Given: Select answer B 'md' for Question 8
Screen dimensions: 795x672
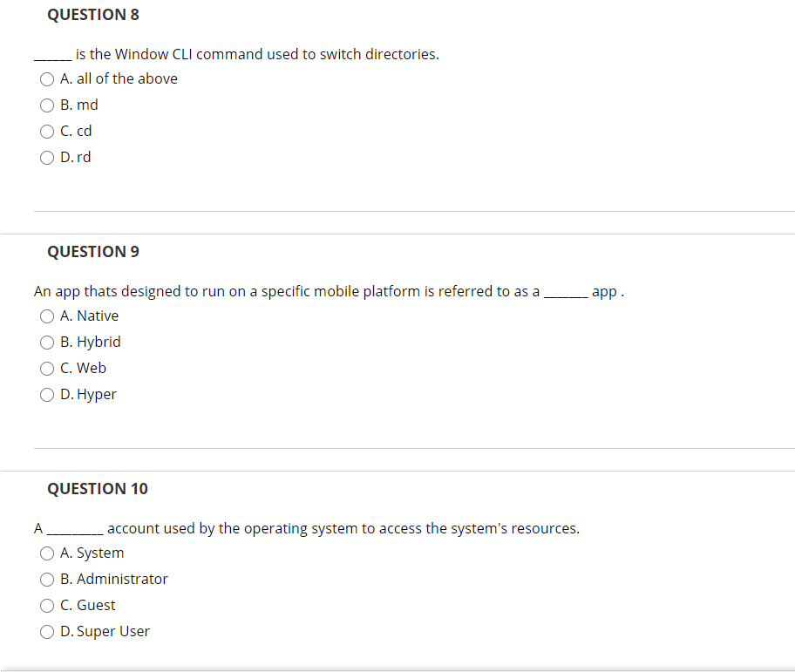Looking at the screenshot, I should click(46, 105).
